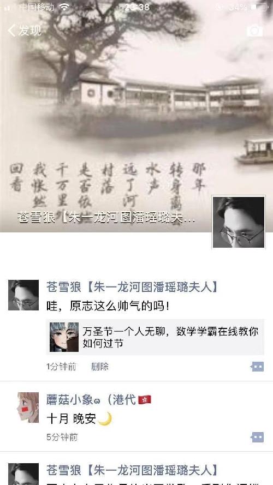Open the camera icon to post
273x485 pixels.
[x=254, y=31]
